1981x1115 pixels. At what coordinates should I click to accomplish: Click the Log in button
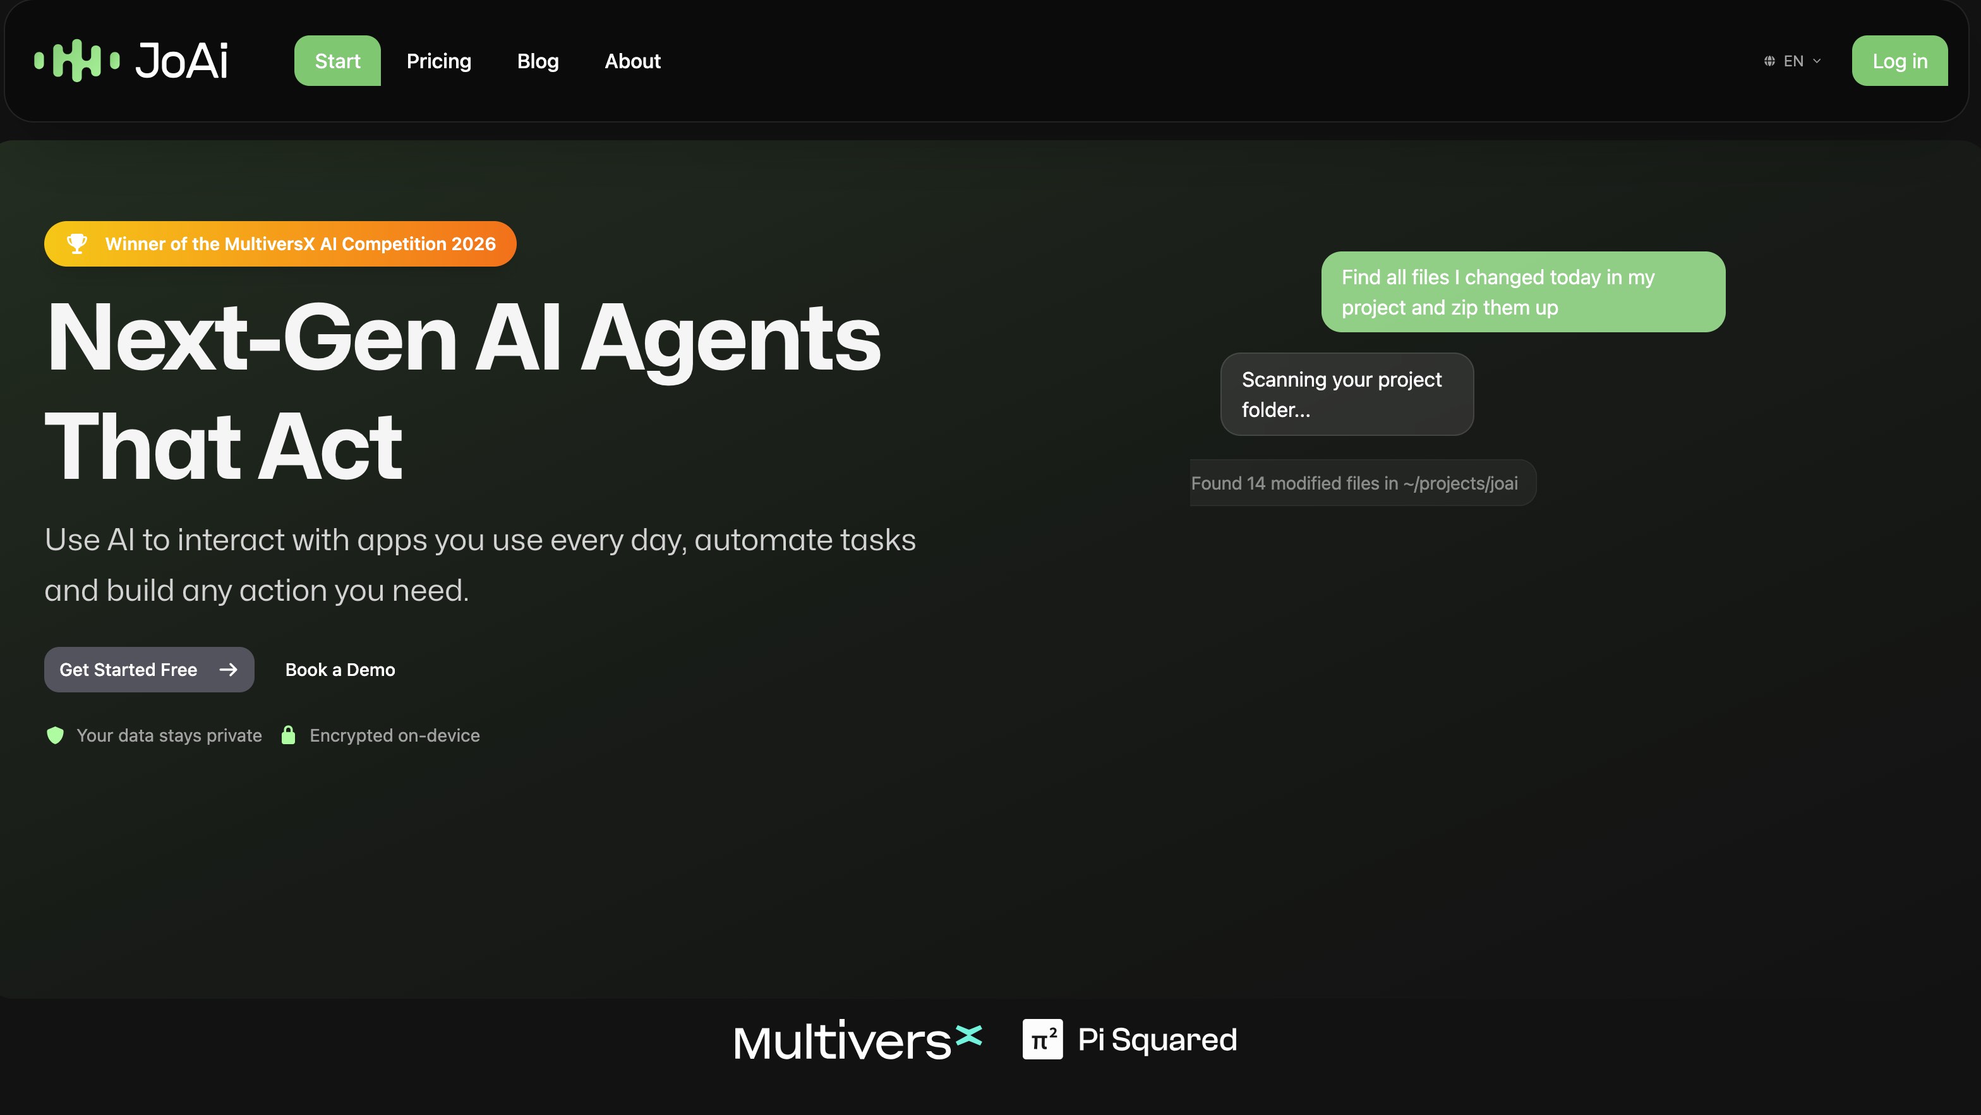click(x=1900, y=61)
